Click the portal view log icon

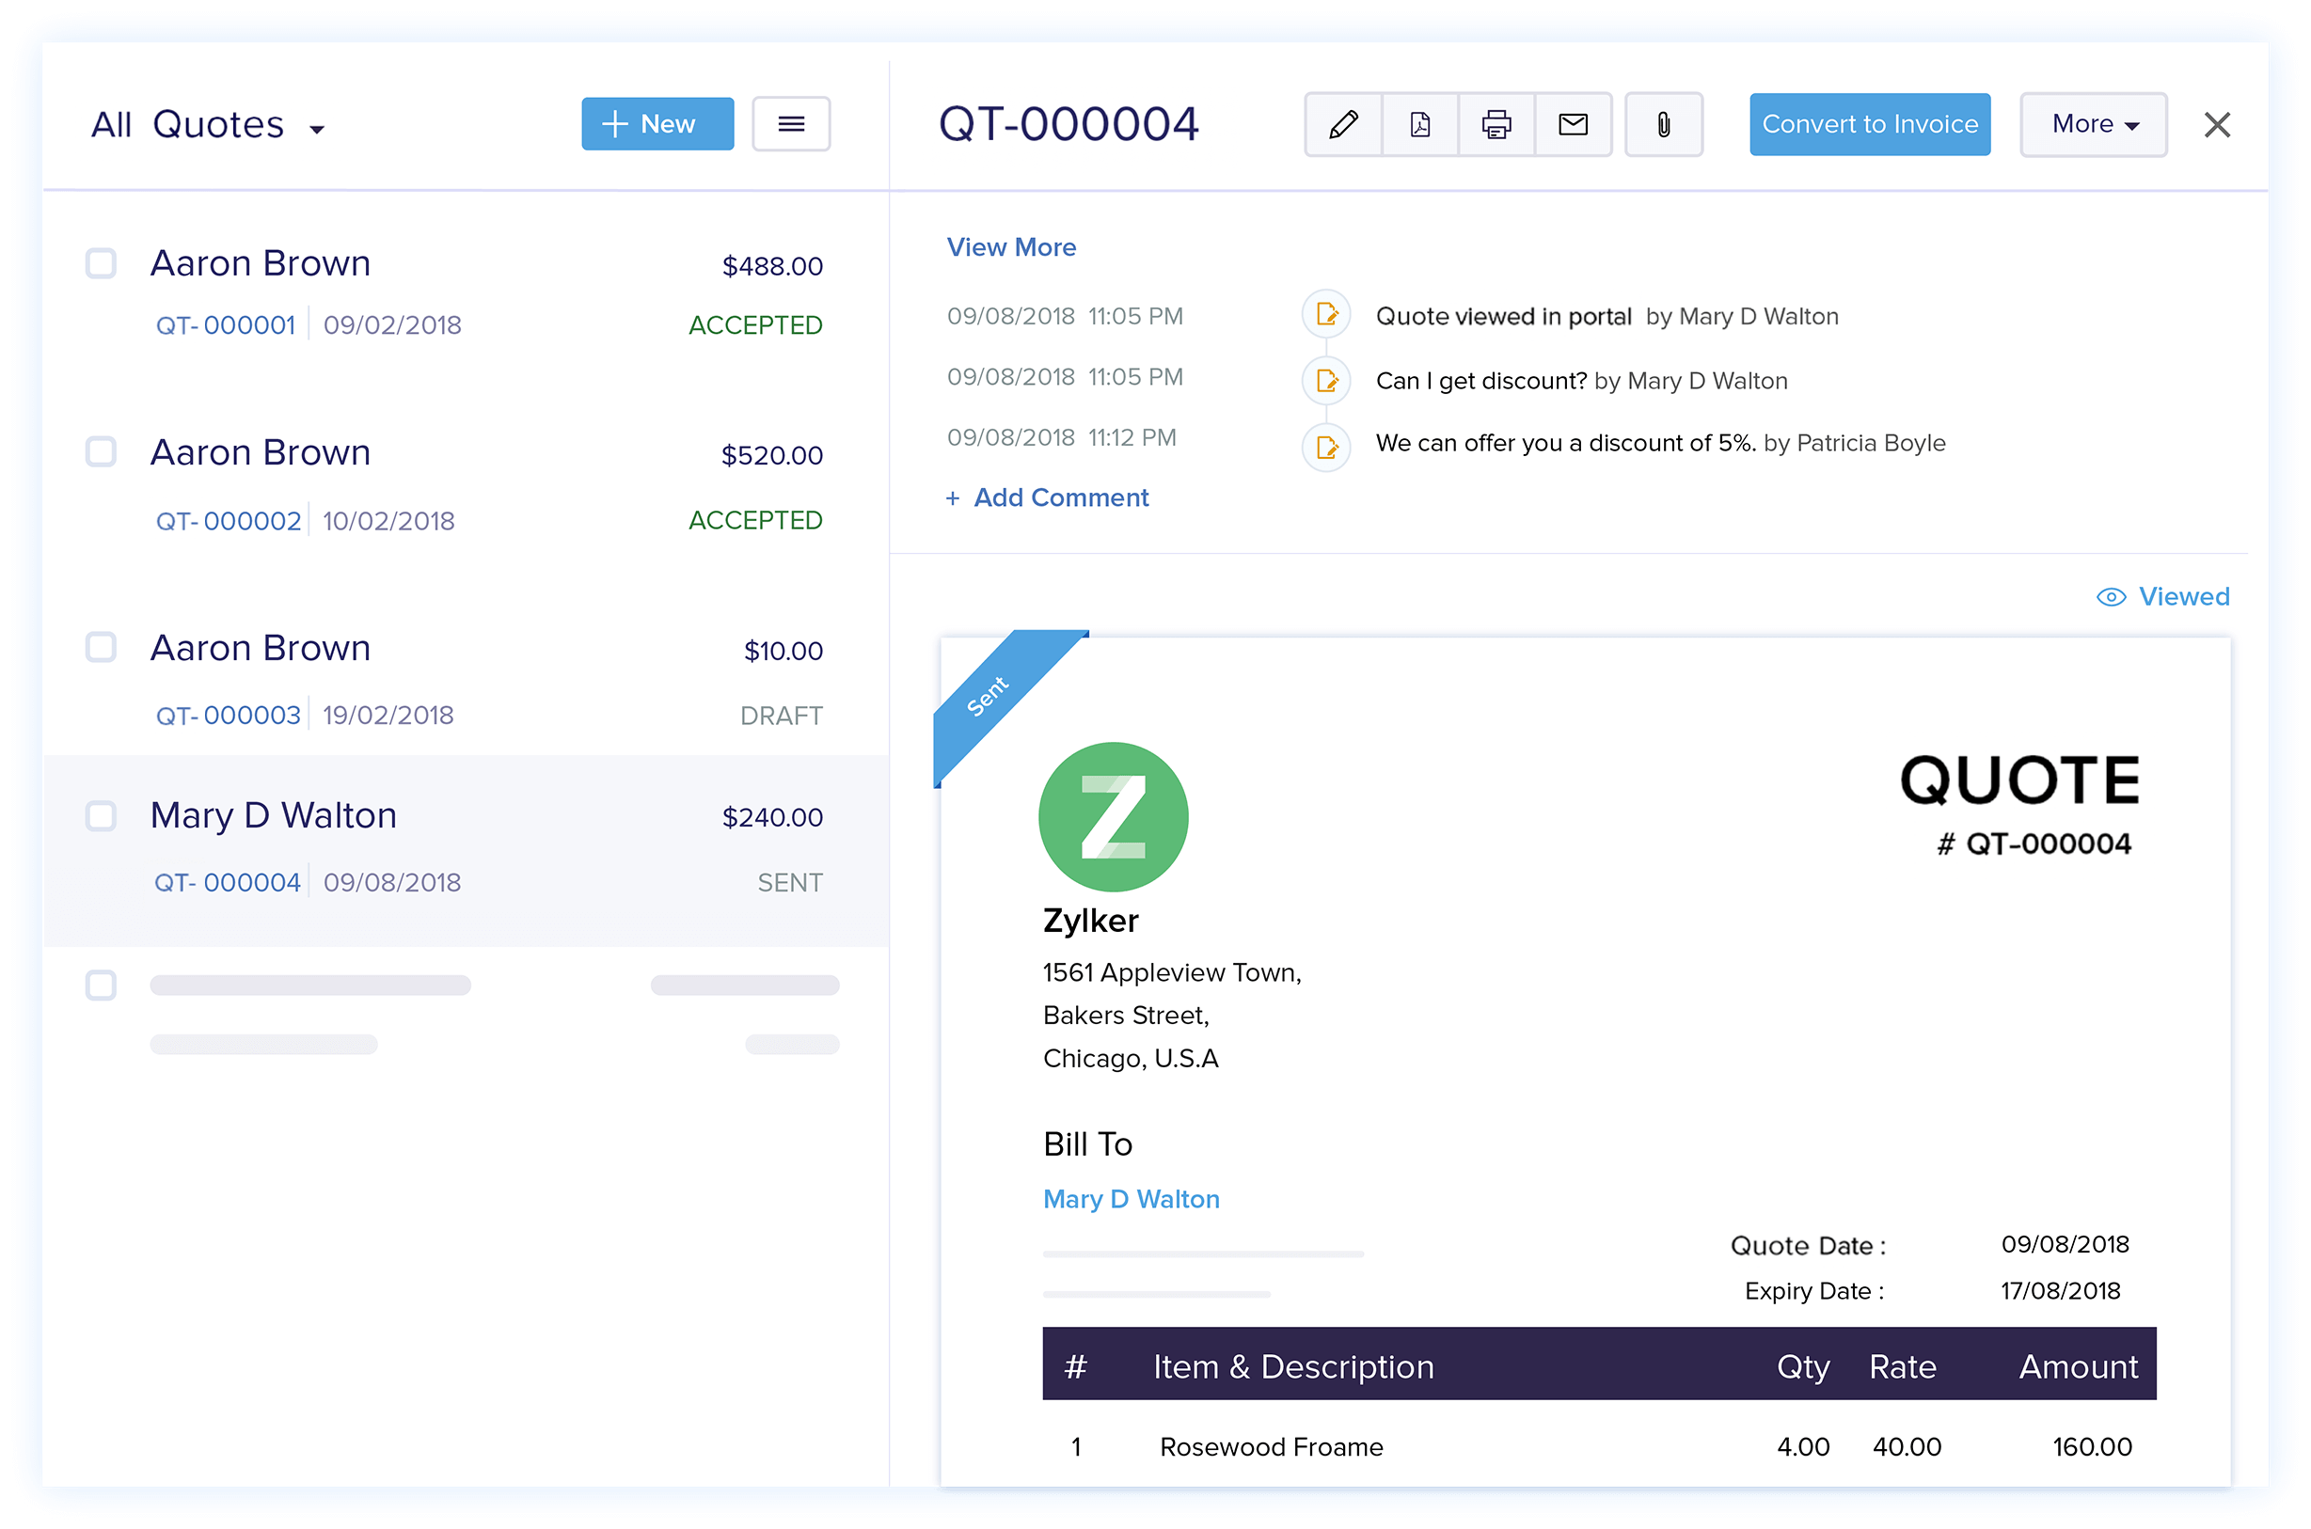point(1331,316)
